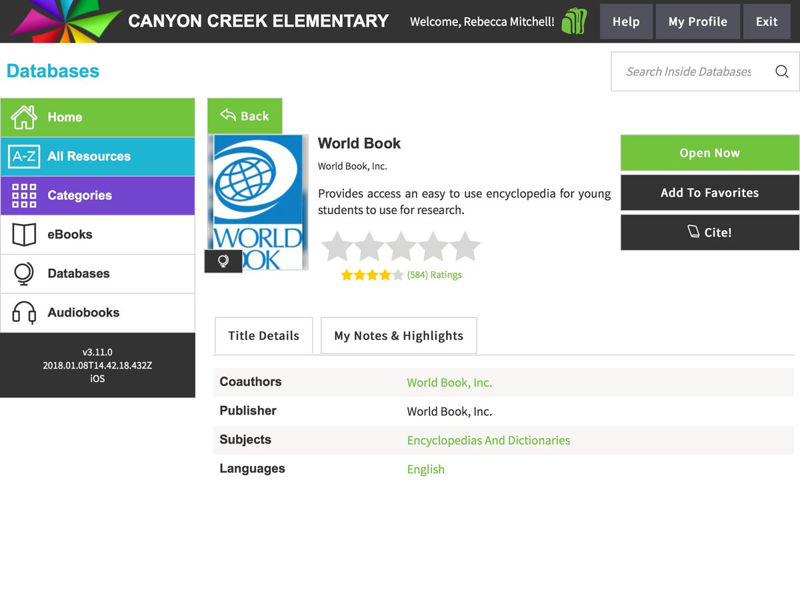Screen dimensions: 800x600
Task: Go to My Profile
Action: (697, 21)
